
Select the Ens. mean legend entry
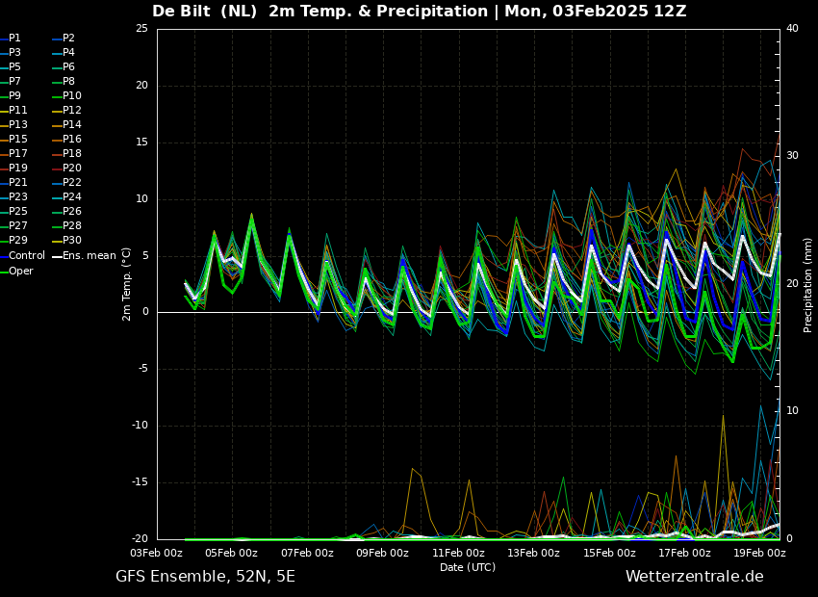point(89,255)
